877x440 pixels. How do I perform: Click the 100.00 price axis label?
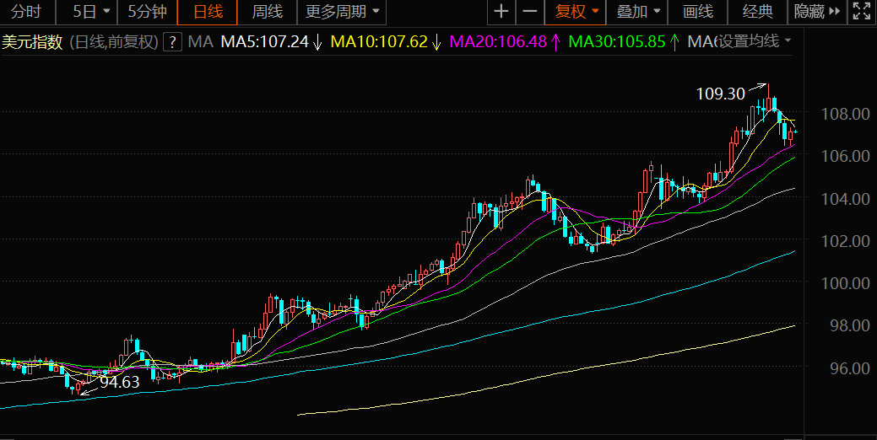tap(845, 283)
